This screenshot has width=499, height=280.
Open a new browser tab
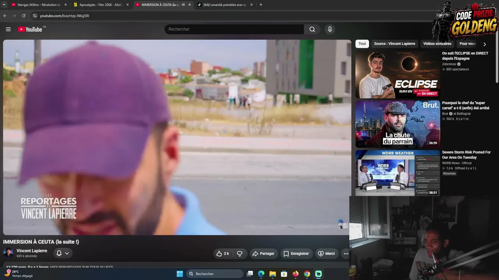261,5
